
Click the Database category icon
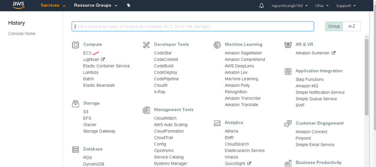tap(76, 150)
